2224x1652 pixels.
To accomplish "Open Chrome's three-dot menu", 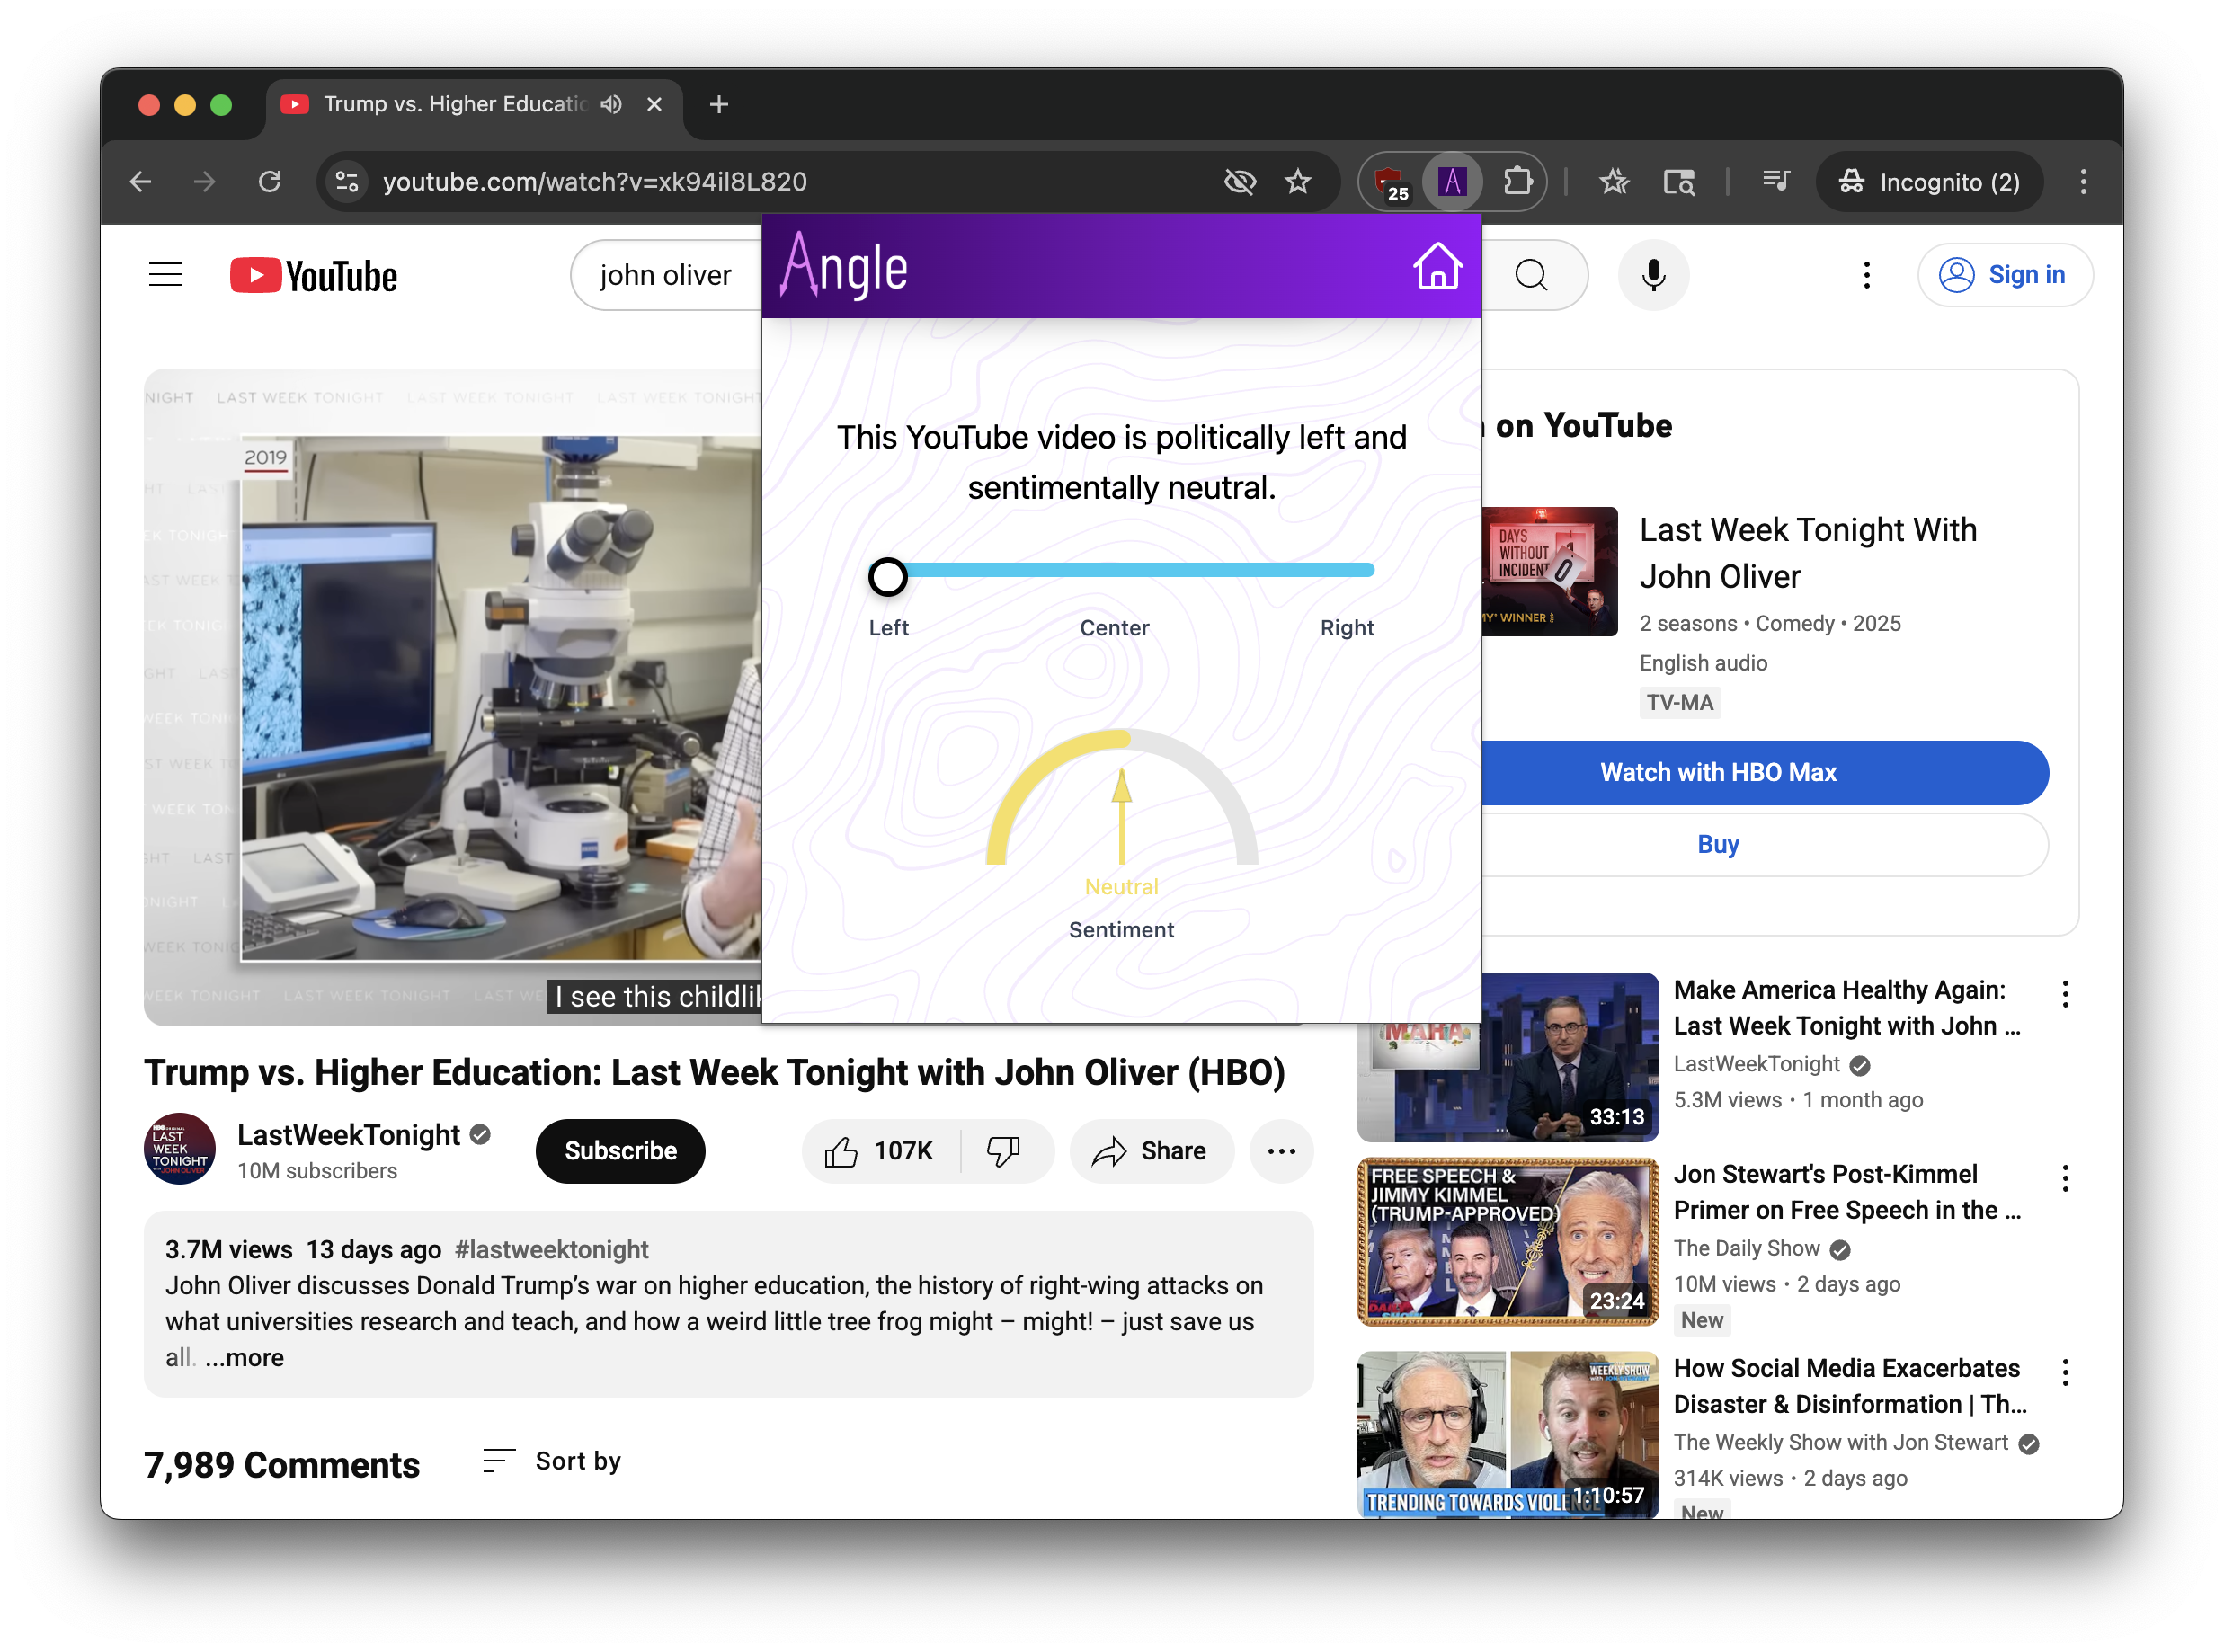I will pos(2083,182).
